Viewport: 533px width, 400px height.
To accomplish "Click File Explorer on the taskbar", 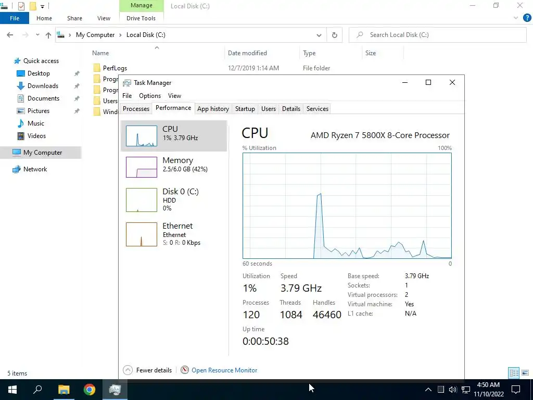I will tap(64, 390).
